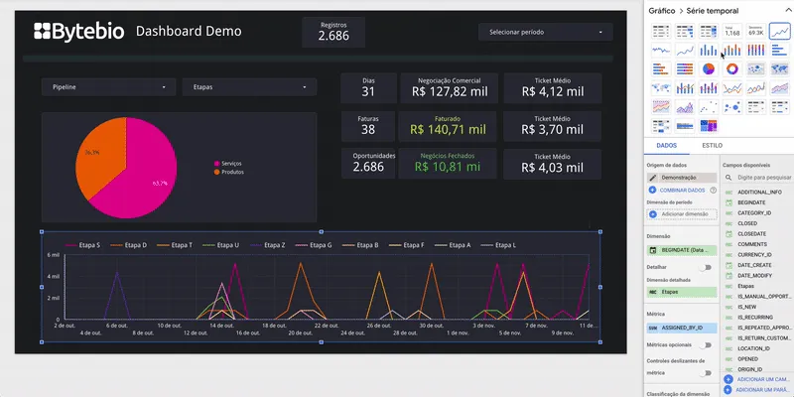This screenshot has height=397, width=794.
Task: Choose the compact scorecard showing 69.3K
Action: [x=756, y=32]
